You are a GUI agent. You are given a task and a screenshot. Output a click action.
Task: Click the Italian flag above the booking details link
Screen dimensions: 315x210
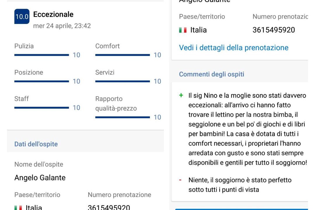click(x=183, y=30)
